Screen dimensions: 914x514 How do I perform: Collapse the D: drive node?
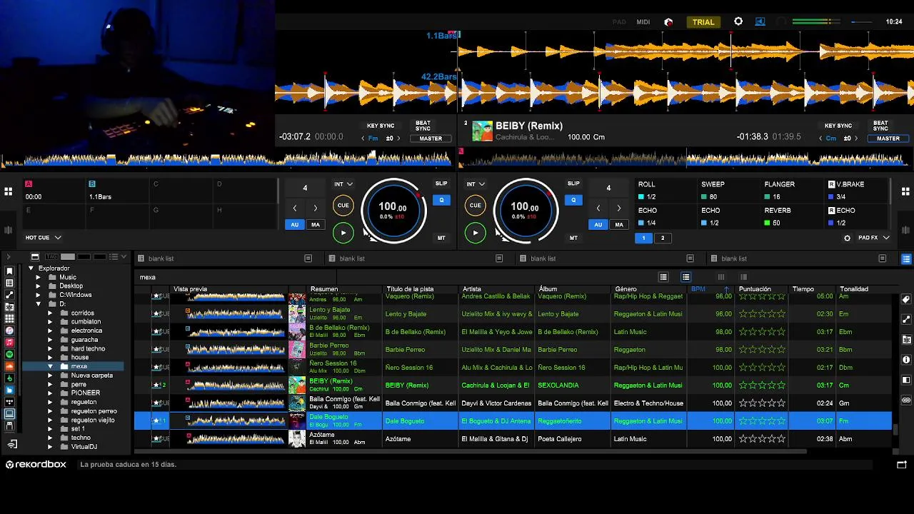39,304
